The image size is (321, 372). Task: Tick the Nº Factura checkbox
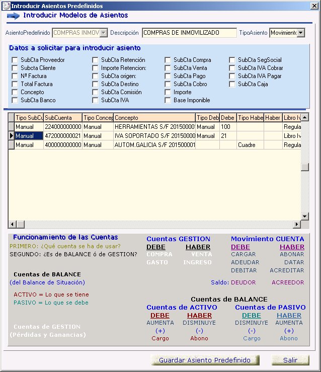coord(15,76)
